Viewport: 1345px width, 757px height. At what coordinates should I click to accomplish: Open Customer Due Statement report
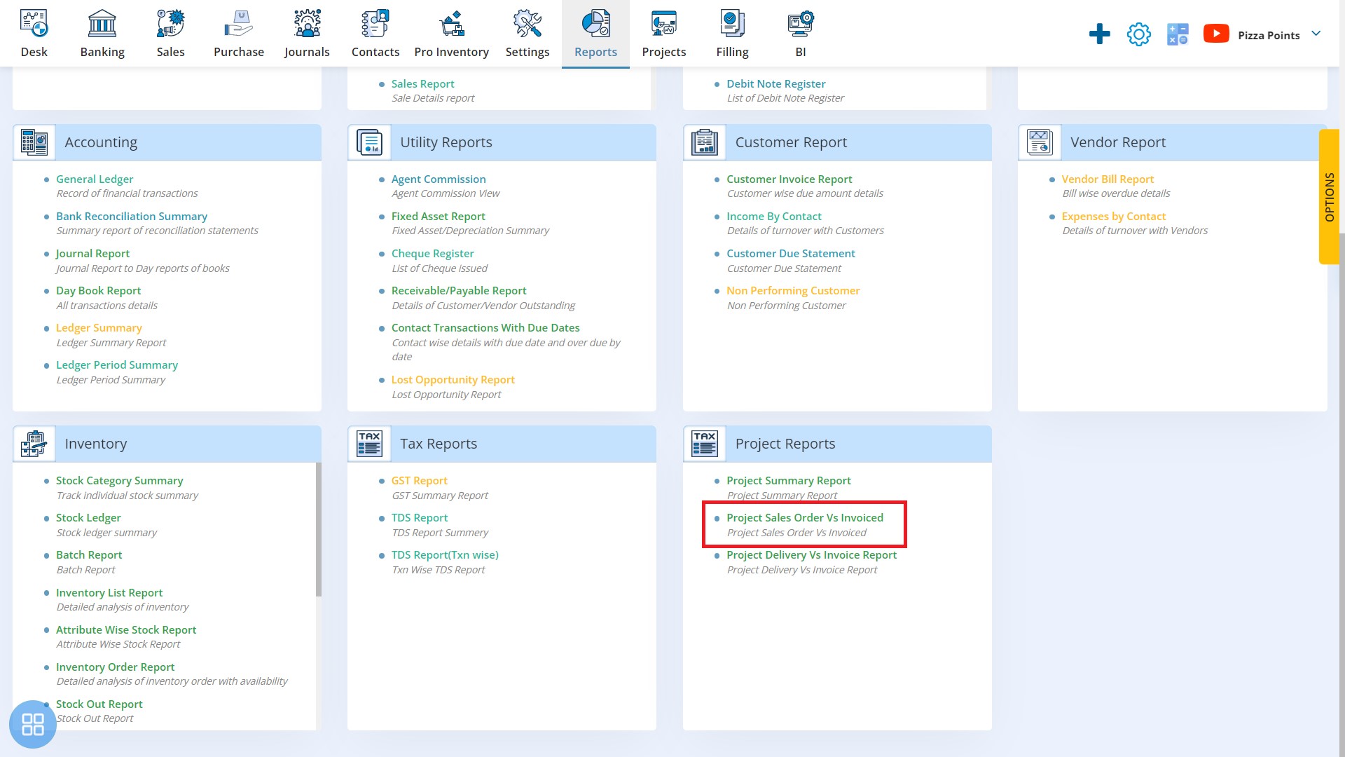[x=790, y=254]
